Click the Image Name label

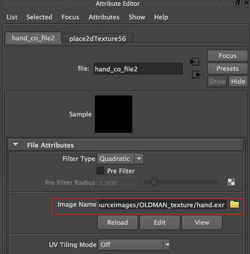coord(77,204)
